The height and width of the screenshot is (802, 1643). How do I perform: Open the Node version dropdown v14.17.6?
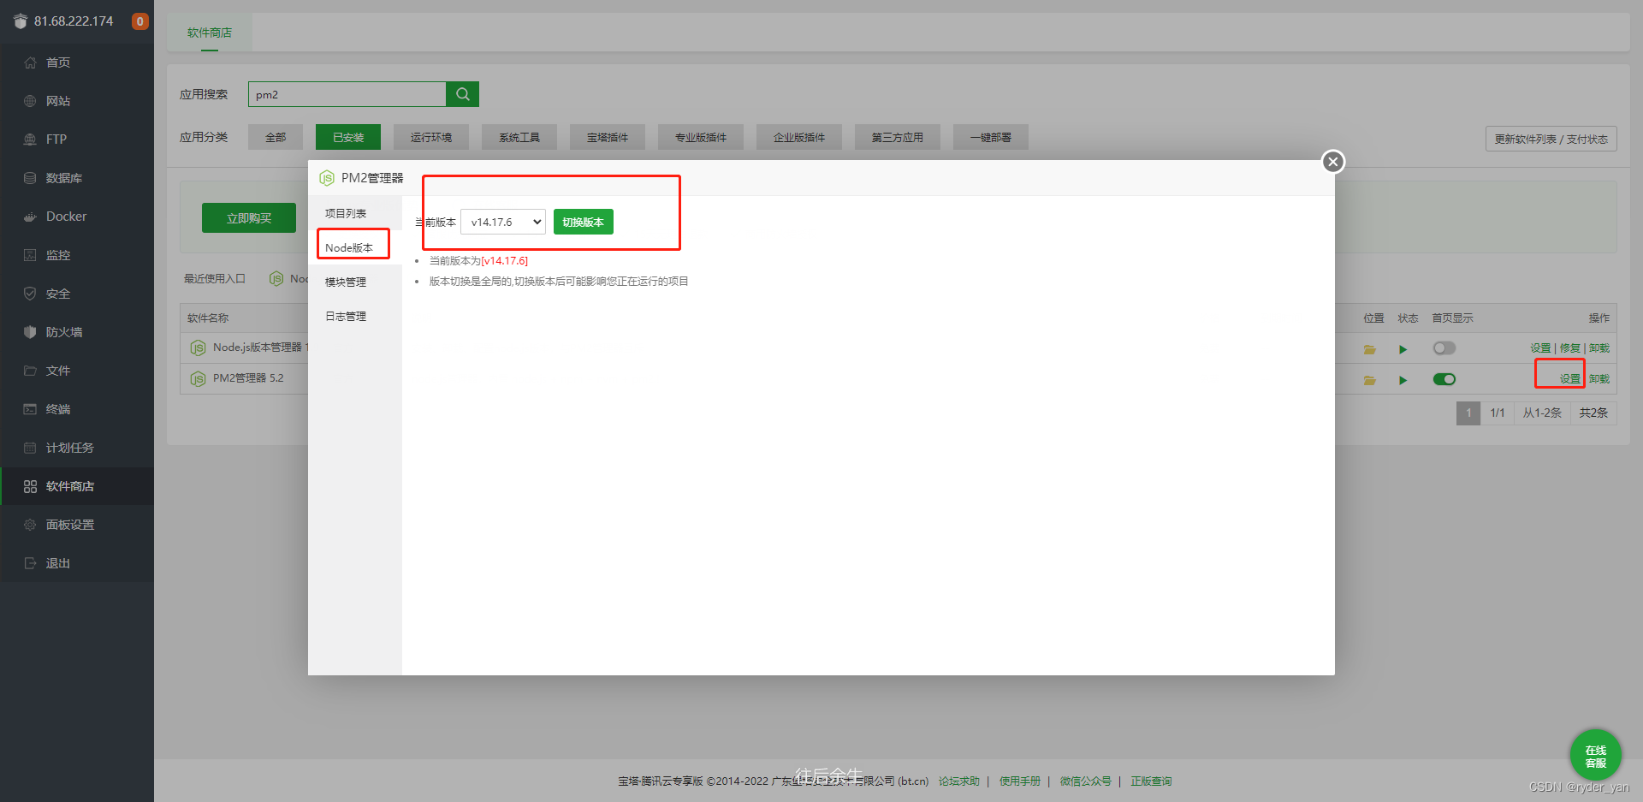[x=503, y=222]
